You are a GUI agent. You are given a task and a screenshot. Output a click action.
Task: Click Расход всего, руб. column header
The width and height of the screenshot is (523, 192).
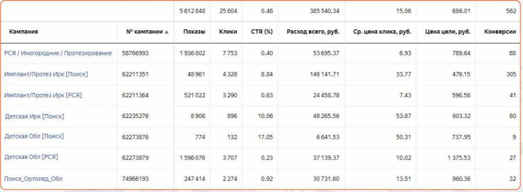(313, 32)
